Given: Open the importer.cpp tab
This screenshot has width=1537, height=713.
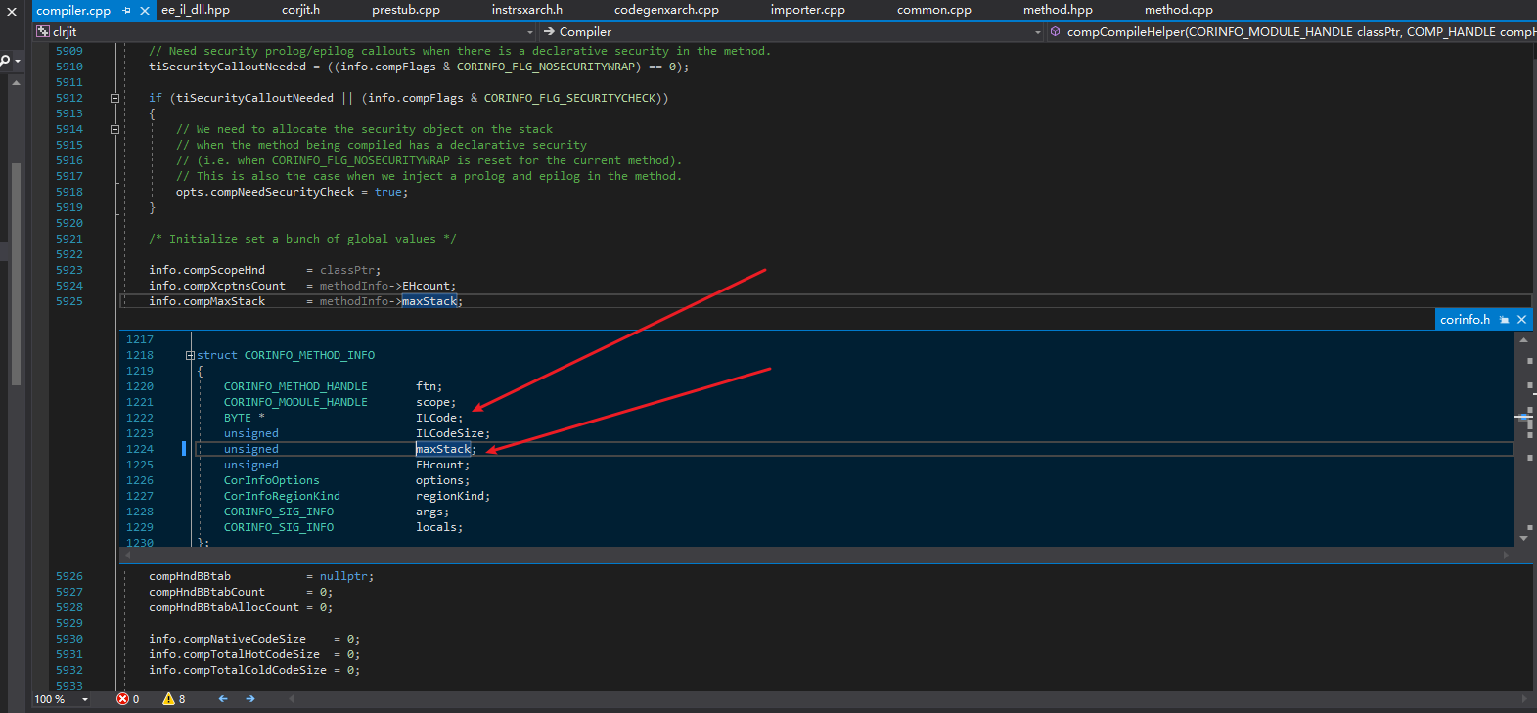Looking at the screenshot, I should pyautogui.click(x=807, y=10).
